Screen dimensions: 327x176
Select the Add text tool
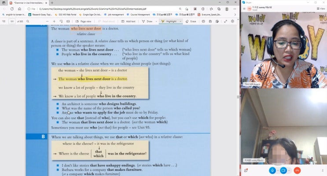click(129, 21)
